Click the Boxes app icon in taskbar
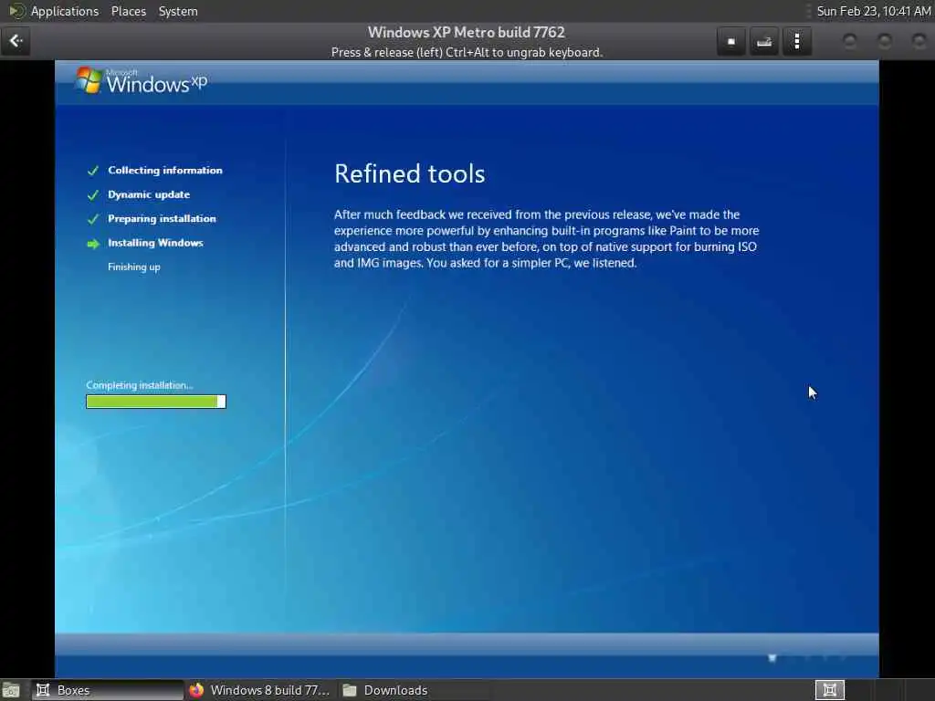The width and height of the screenshot is (935, 701). (x=43, y=690)
